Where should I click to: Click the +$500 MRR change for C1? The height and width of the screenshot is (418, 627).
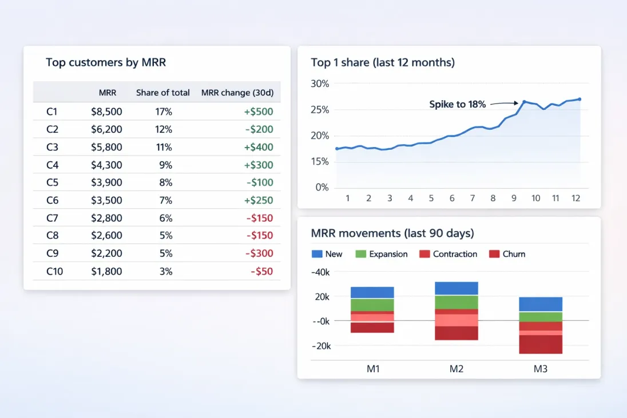[259, 112]
